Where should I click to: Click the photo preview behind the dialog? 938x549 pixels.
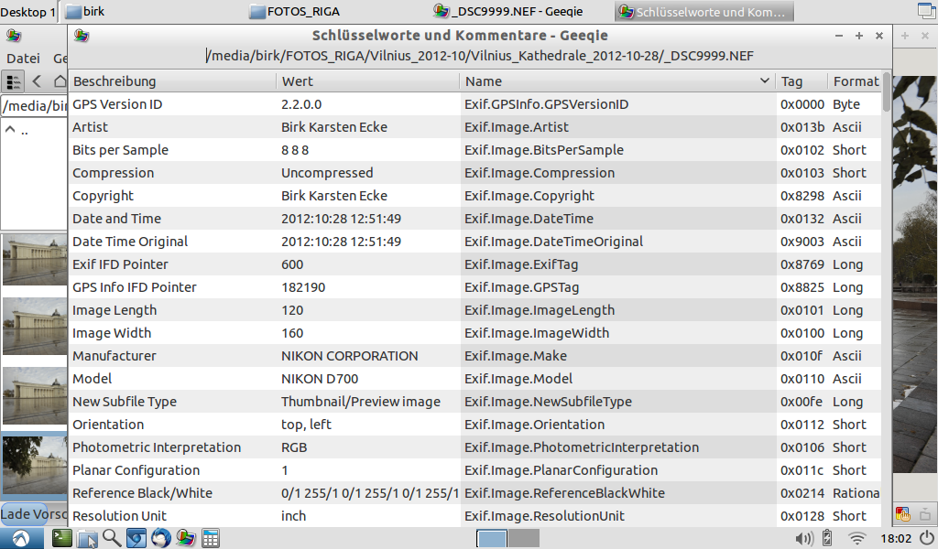[x=915, y=274]
